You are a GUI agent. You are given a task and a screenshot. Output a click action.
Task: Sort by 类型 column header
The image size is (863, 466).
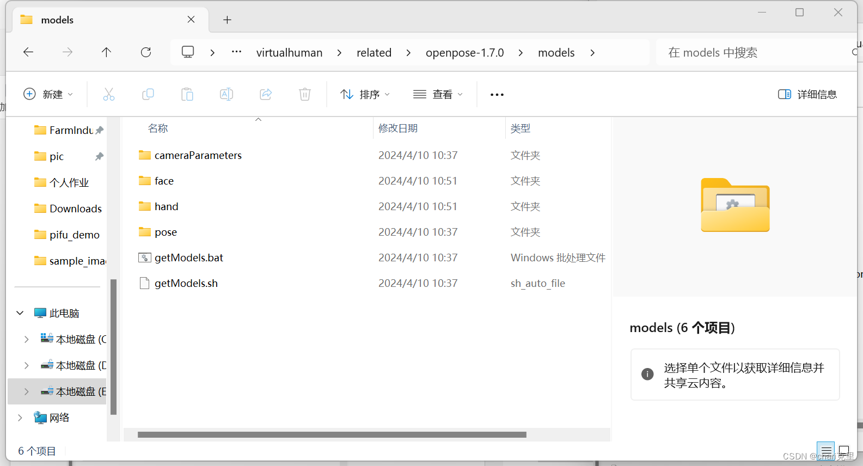(521, 128)
